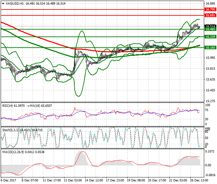
Task: Click the MACD scale value 0.1072
Action: 210,151
